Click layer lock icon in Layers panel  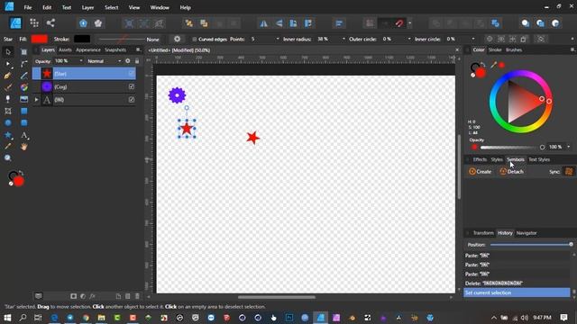[137, 61]
